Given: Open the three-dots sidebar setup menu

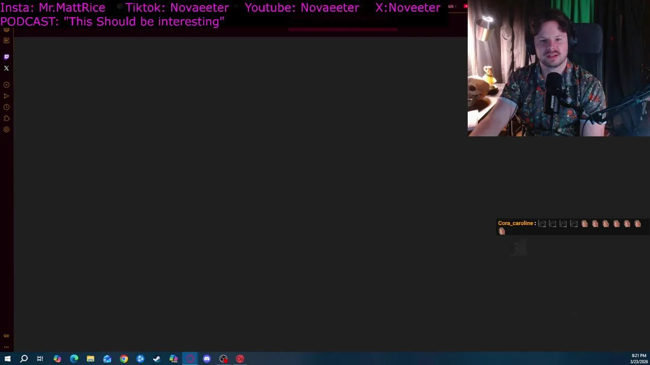Looking at the screenshot, I should click(x=7, y=347).
